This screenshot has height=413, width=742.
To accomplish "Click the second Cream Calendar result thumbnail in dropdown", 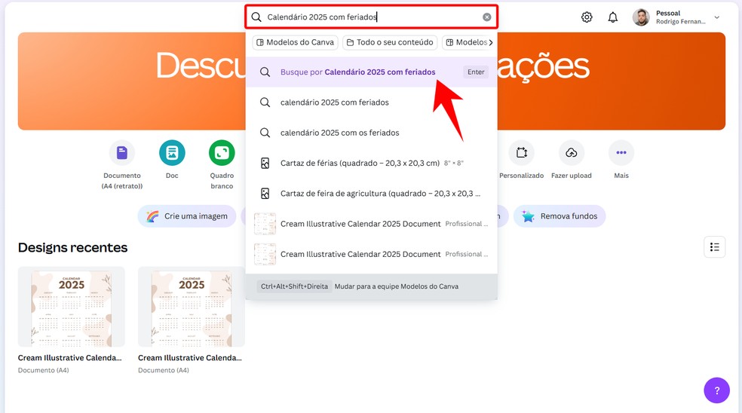I will click(265, 254).
